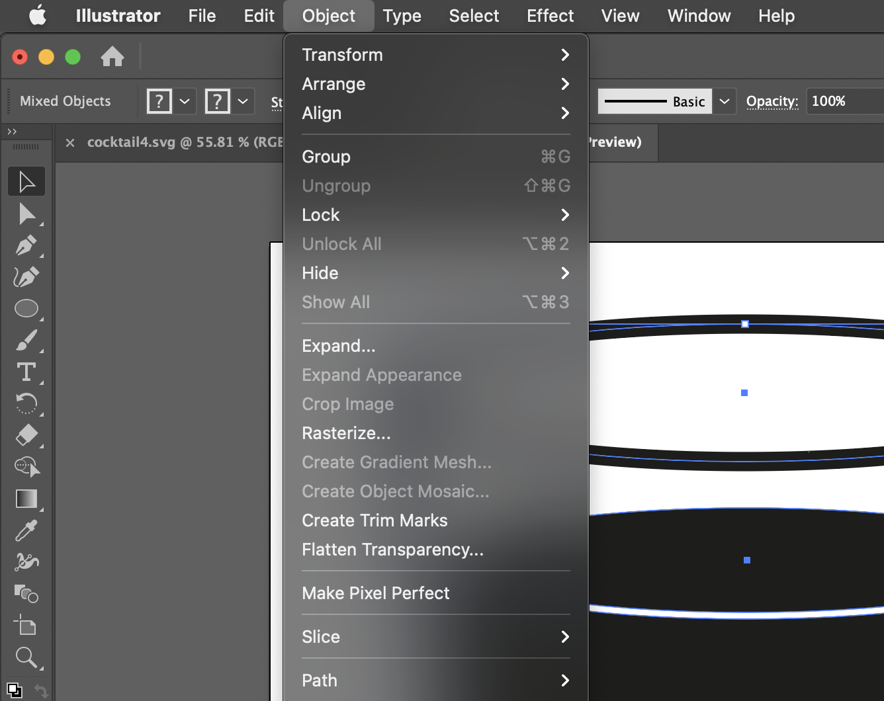Viewport: 884px width, 701px height.
Task: Swap fill and stroke colors
Action: (x=41, y=690)
